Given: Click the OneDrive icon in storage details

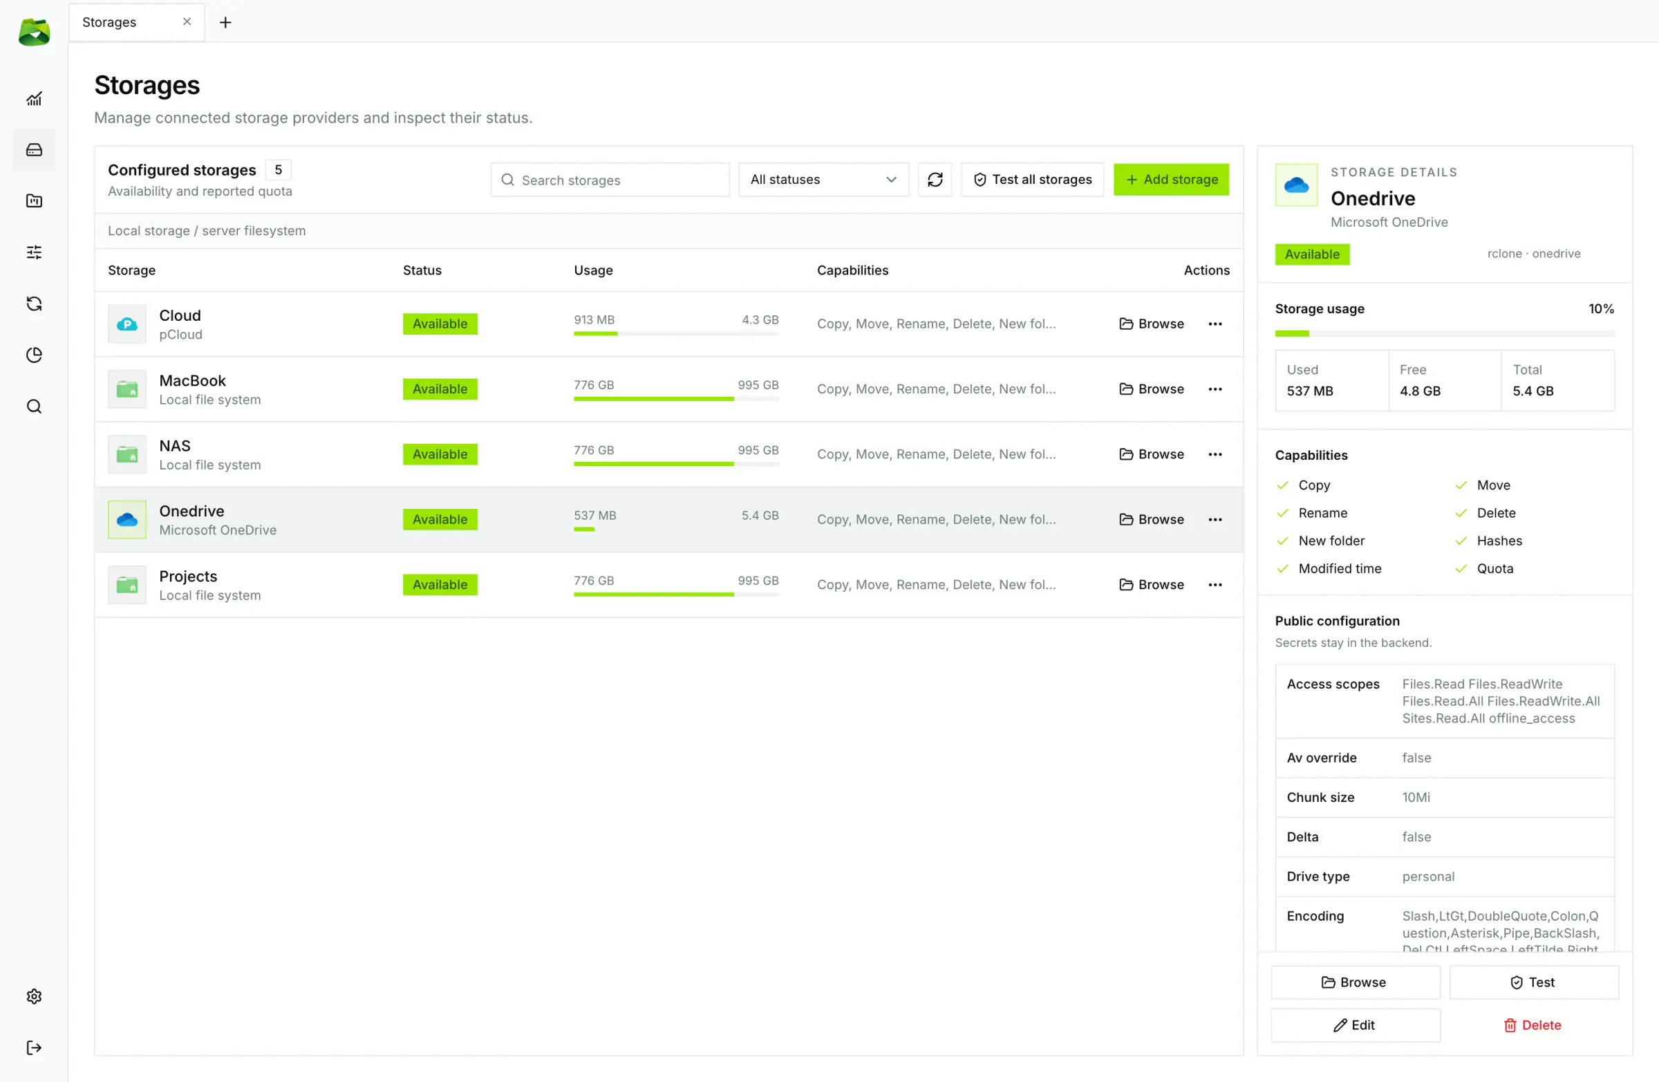Looking at the screenshot, I should 1296,185.
